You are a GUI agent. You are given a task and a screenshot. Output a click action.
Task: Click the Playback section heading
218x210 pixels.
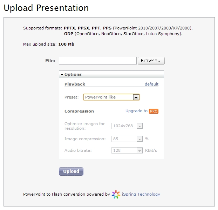coord(75,84)
